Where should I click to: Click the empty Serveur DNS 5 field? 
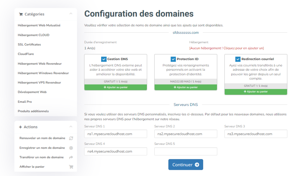186,151
